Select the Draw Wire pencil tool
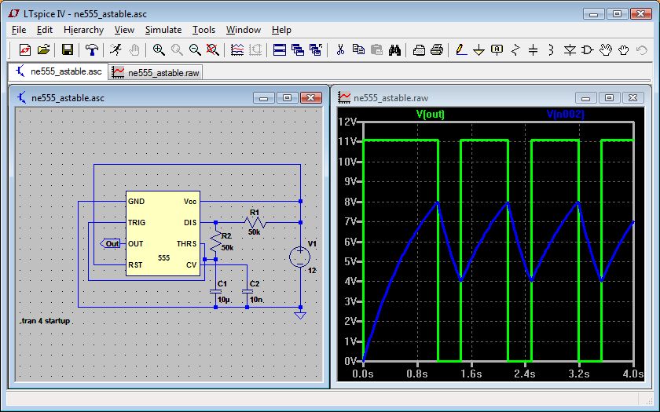 pos(461,50)
